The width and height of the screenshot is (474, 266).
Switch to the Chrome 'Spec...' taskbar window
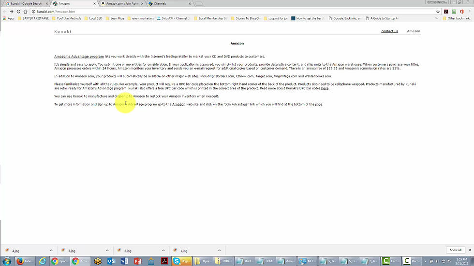[x=59, y=261]
